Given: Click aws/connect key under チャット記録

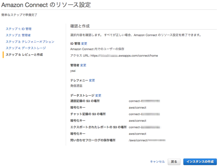Looking at the screenshot, I should tap(137, 121).
